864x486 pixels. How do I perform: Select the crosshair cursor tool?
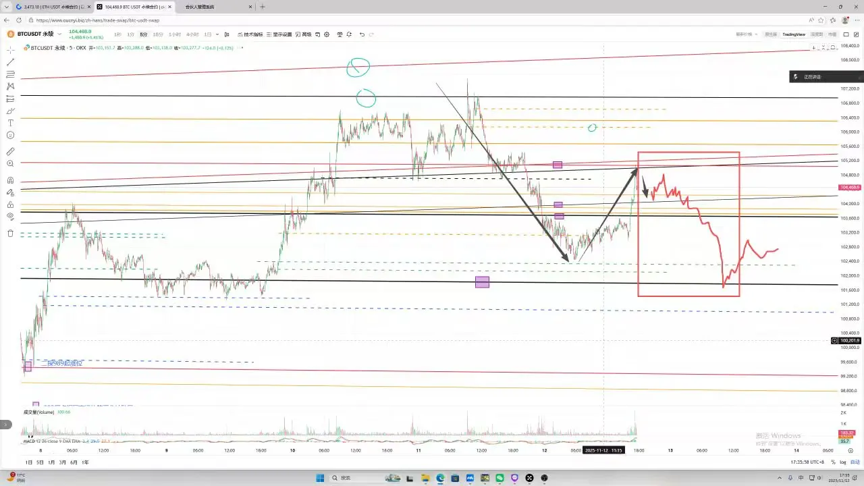pyautogui.click(x=10, y=49)
